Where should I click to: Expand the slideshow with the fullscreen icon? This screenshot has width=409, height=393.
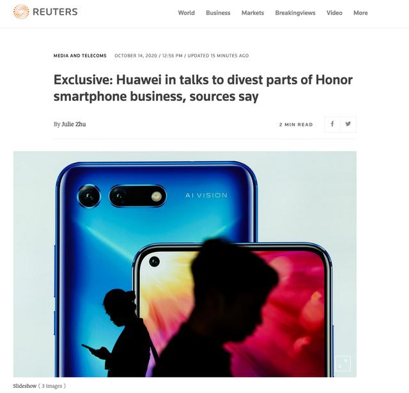pyautogui.click(x=343, y=363)
